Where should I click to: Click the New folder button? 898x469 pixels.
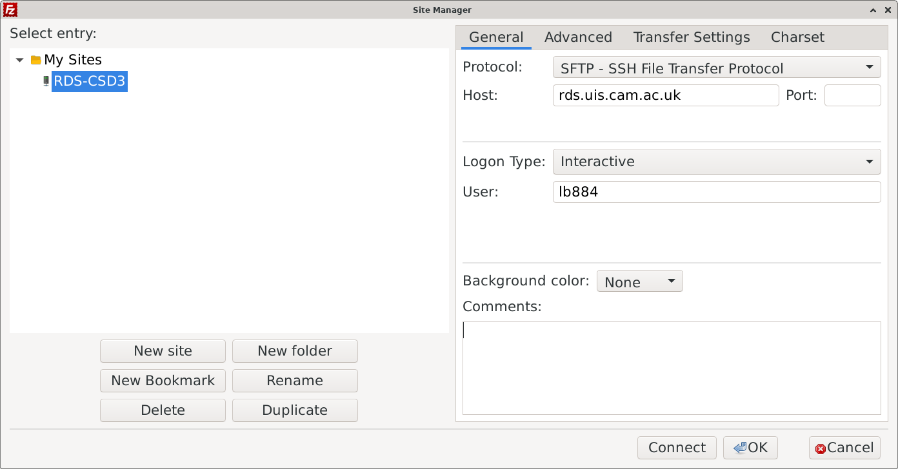294,351
